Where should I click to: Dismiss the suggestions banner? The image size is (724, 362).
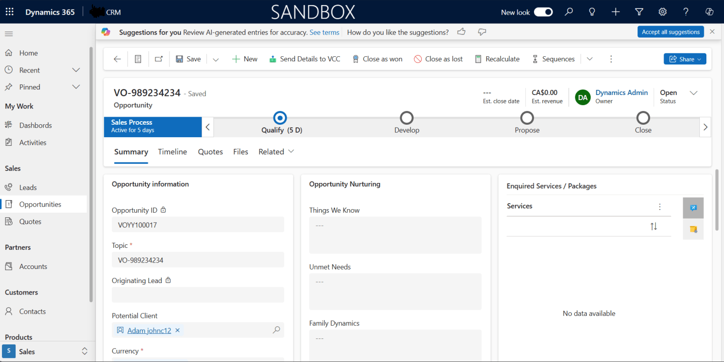click(x=712, y=32)
